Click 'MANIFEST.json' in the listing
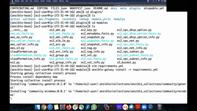Screen dimensions: 197x111 [x=80, y=8]
